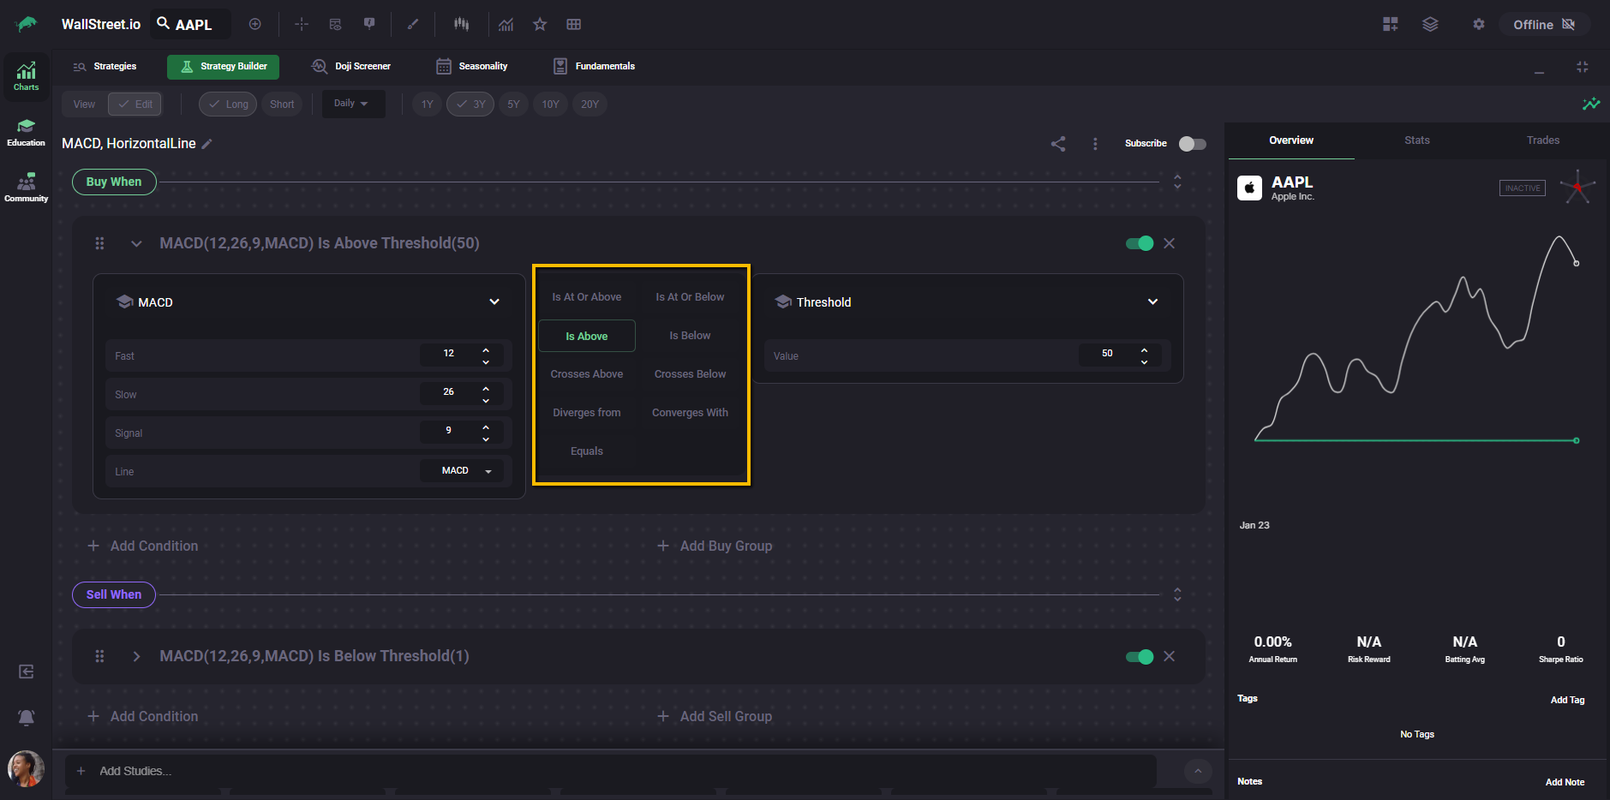Click the three-dot strategy options menu
Image resolution: width=1610 pixels, height=800 pixels.
[1095, 144]
